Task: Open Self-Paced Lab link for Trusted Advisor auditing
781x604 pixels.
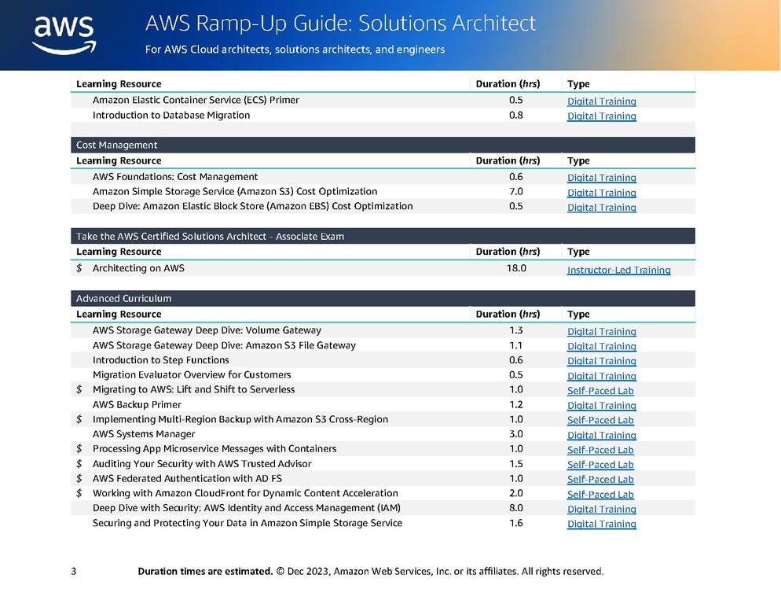Action: point(600,464)
